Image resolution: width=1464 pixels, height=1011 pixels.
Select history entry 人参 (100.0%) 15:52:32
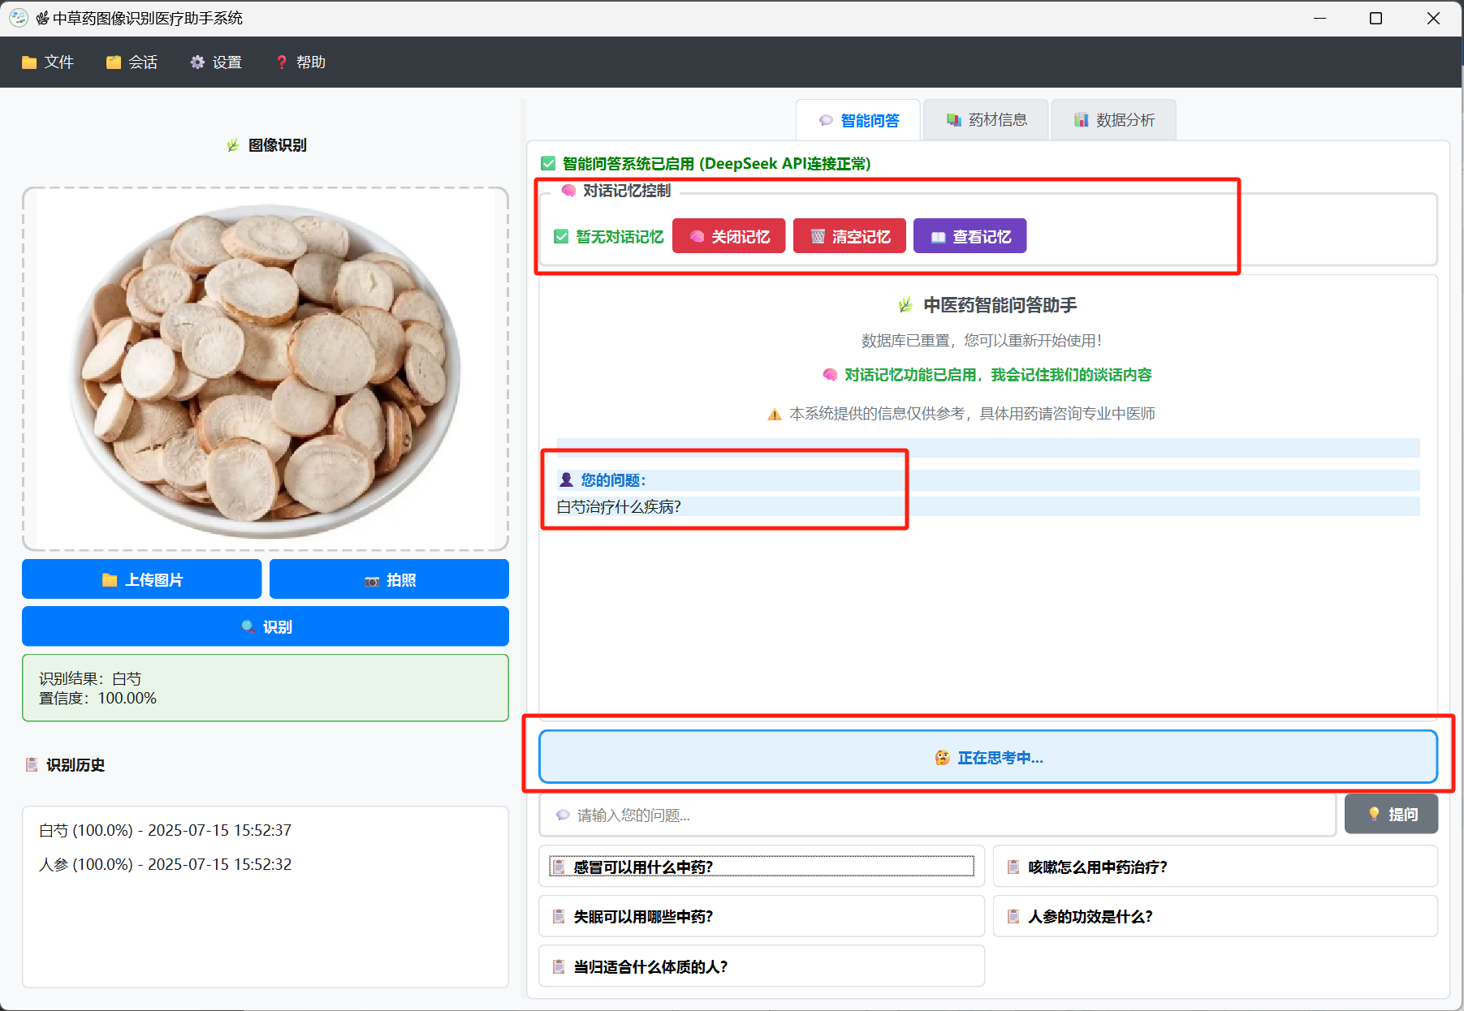click(x=165, y=864)
